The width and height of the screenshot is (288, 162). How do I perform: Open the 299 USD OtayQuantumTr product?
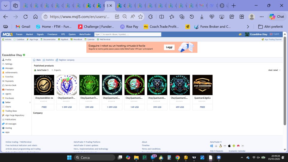89,85
